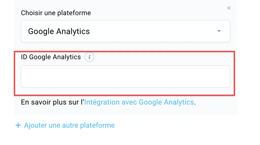
Task: Click the word Analytics in the blue link
Action: click(179, 102)
